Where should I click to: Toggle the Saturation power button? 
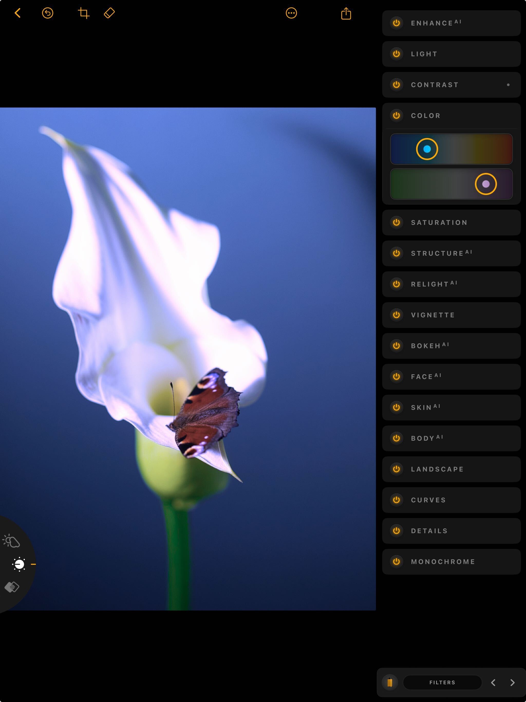[396, 223]
